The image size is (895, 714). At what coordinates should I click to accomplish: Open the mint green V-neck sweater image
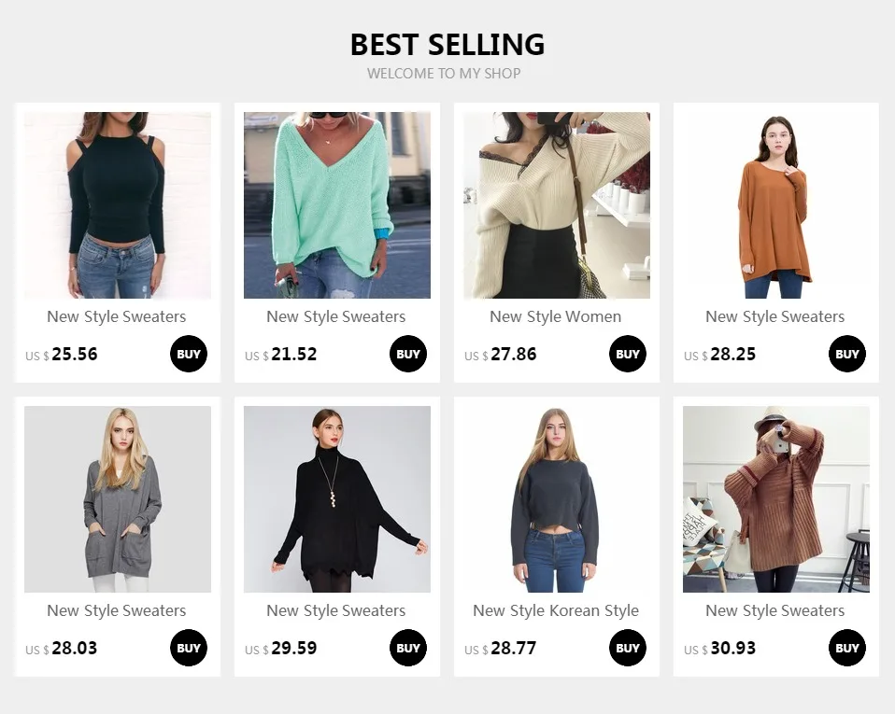(337, 205)
